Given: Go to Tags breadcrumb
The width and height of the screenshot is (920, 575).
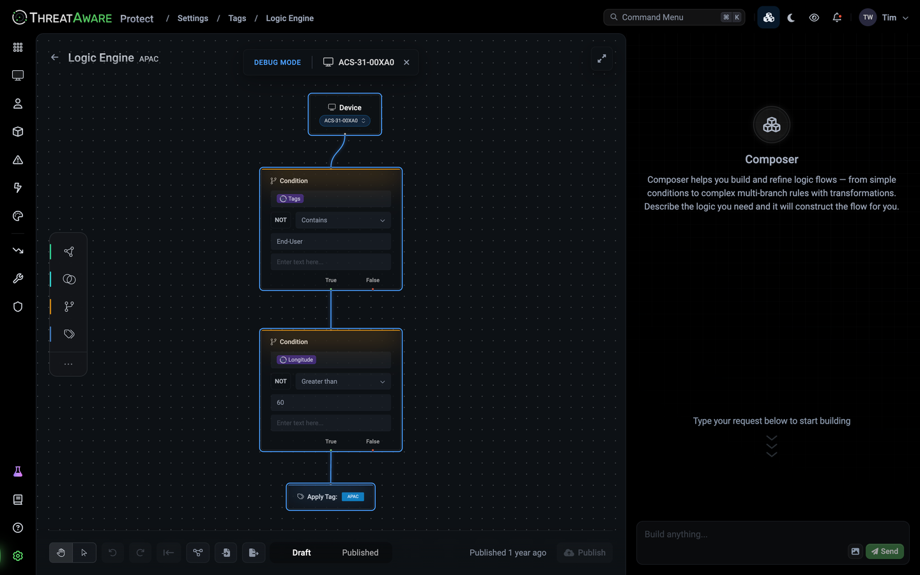Looking at the screenshot, I should pos(237,19).
